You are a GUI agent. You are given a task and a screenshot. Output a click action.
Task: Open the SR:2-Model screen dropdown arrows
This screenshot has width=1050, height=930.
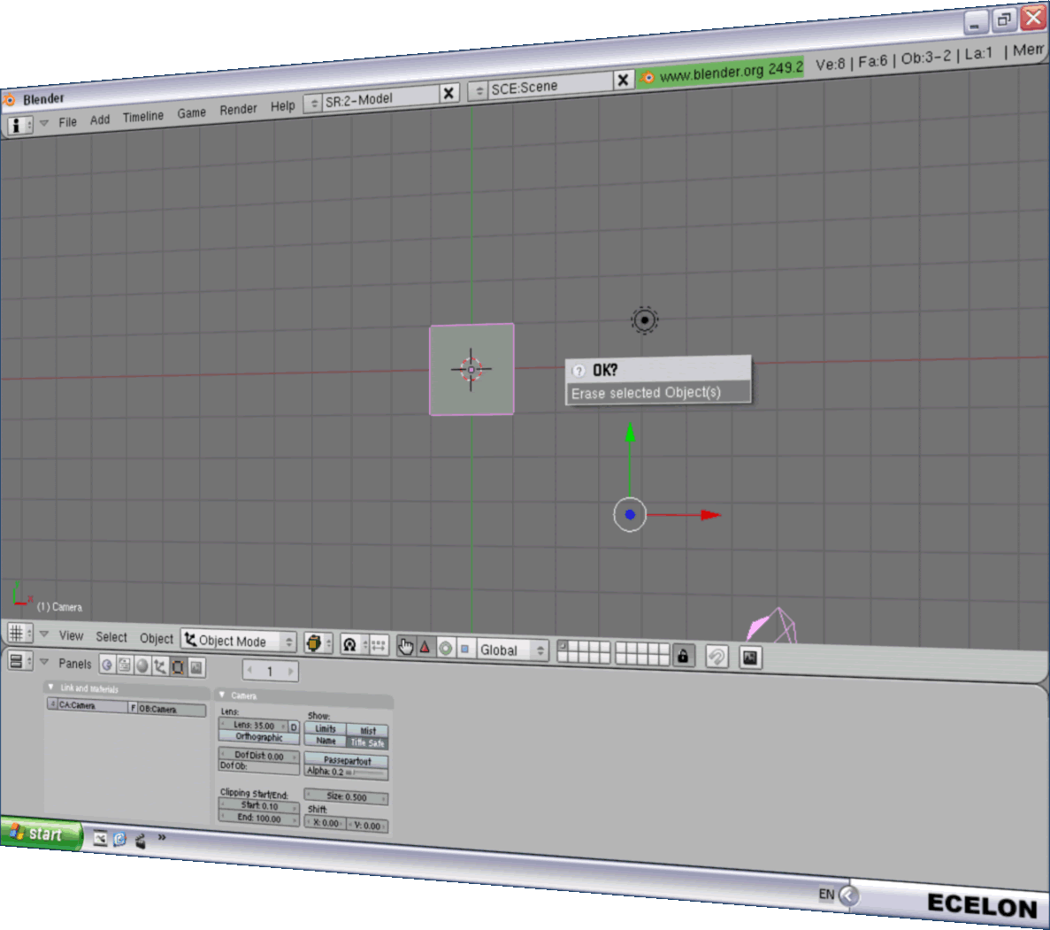pos(314,104)
